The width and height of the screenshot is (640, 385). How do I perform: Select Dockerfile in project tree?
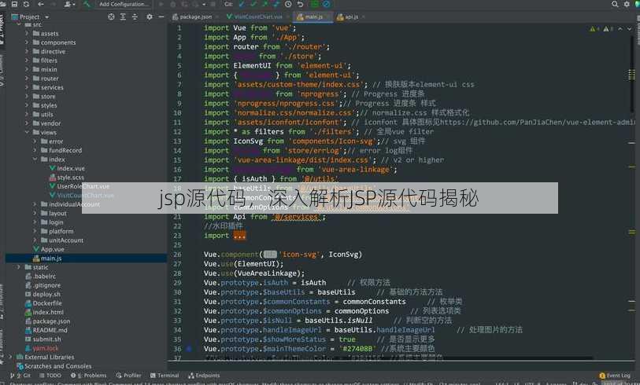[43, 303]
